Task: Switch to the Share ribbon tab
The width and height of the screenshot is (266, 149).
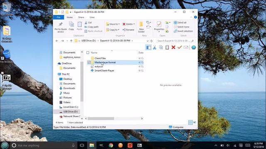Action: click(x=81, y=17)
